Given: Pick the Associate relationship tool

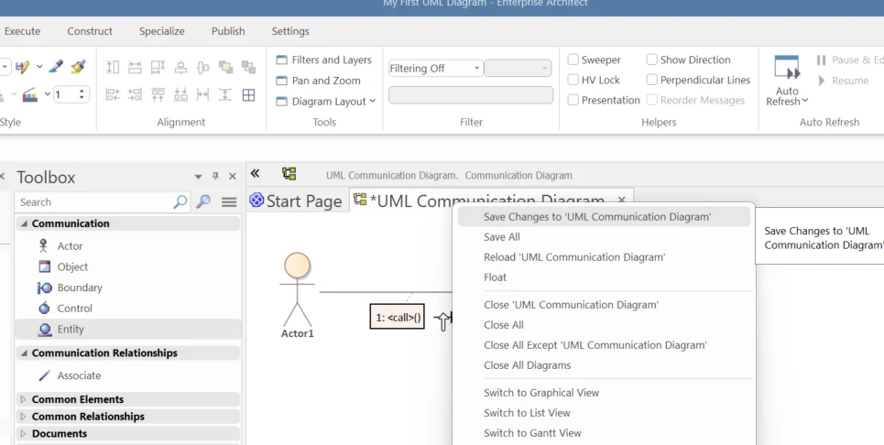Looking at the screenshot, I should (70, 375).
